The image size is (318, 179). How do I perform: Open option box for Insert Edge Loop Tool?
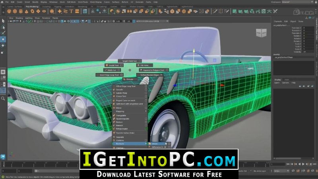pos(122,75)
